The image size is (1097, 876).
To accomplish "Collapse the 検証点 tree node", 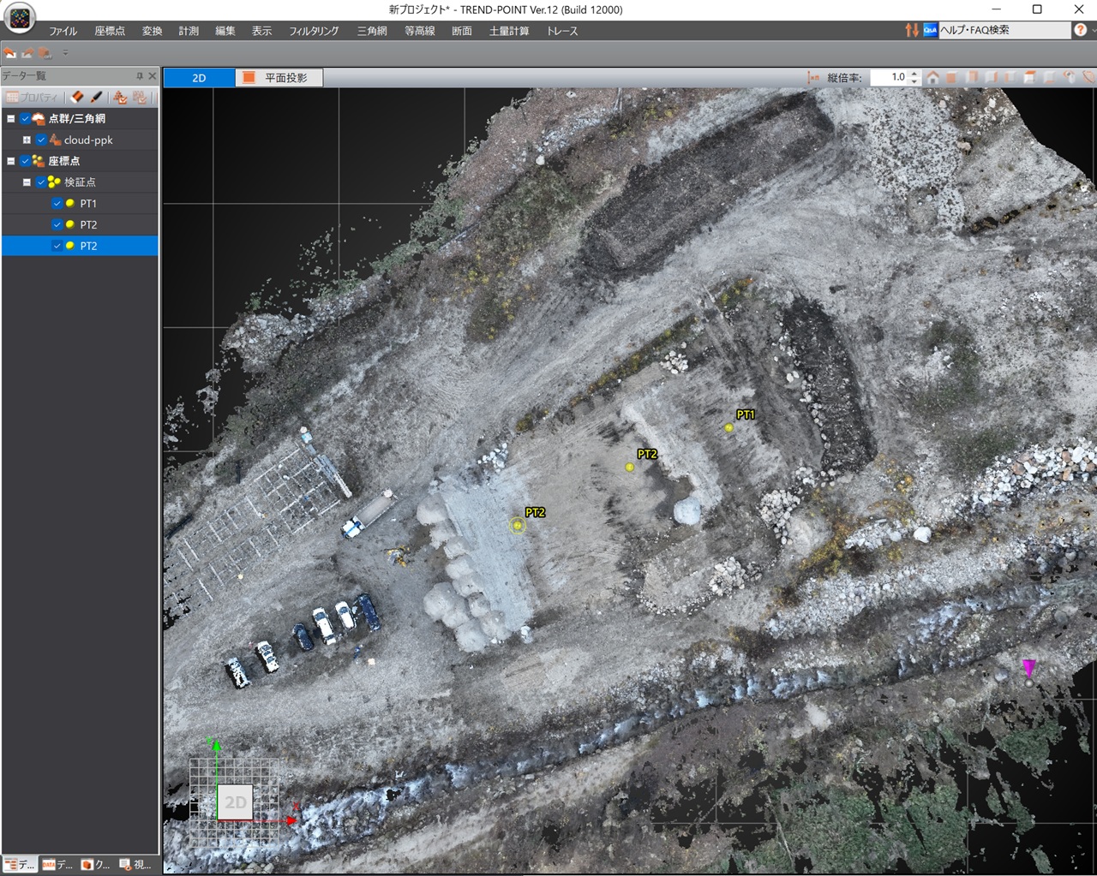I will 27,182.
